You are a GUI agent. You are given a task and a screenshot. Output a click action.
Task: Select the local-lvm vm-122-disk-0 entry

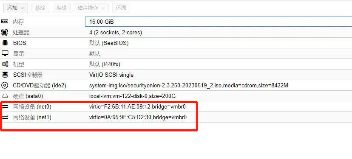tap(133, 96)
